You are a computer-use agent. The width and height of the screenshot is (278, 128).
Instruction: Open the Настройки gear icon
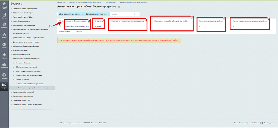[x=4, y=75]
